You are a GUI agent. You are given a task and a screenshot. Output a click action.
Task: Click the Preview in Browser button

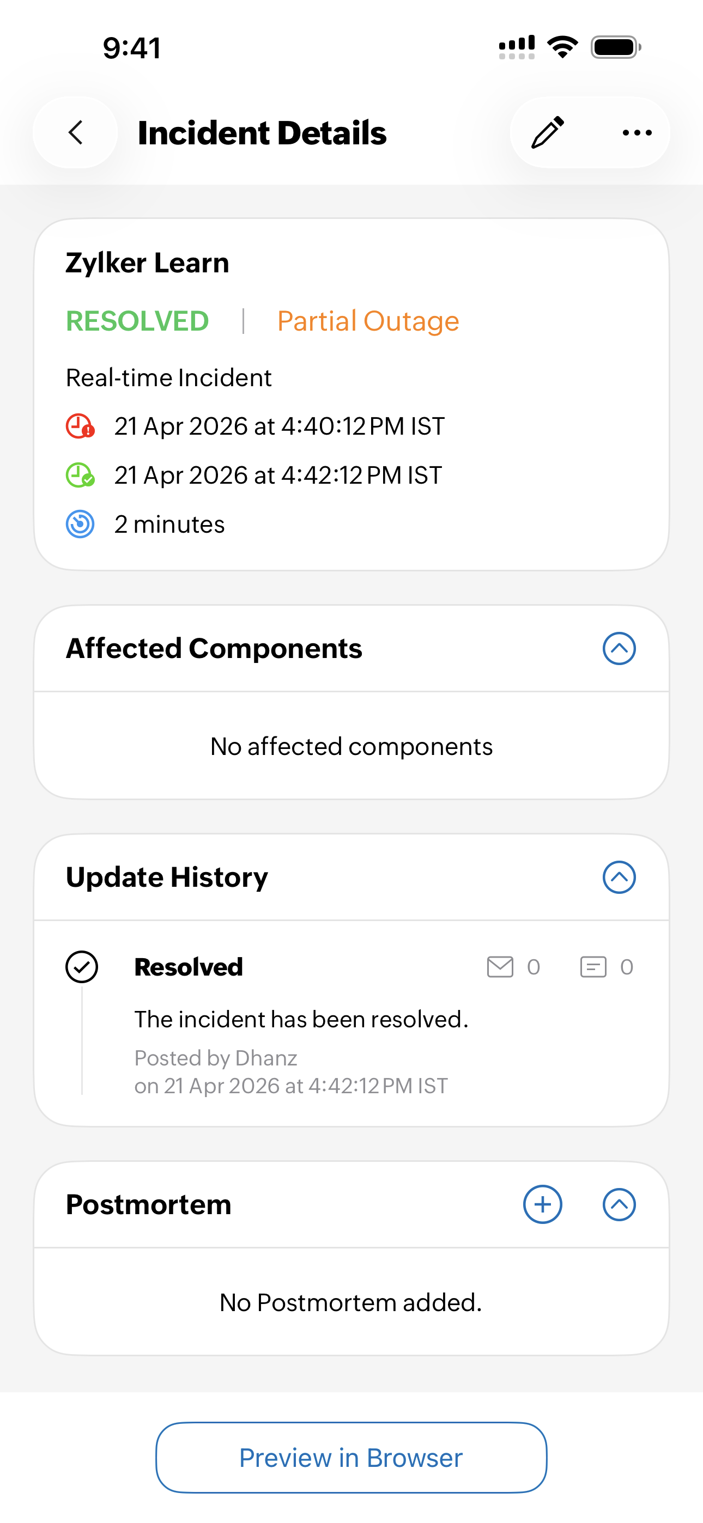[x=351, y=1458]
